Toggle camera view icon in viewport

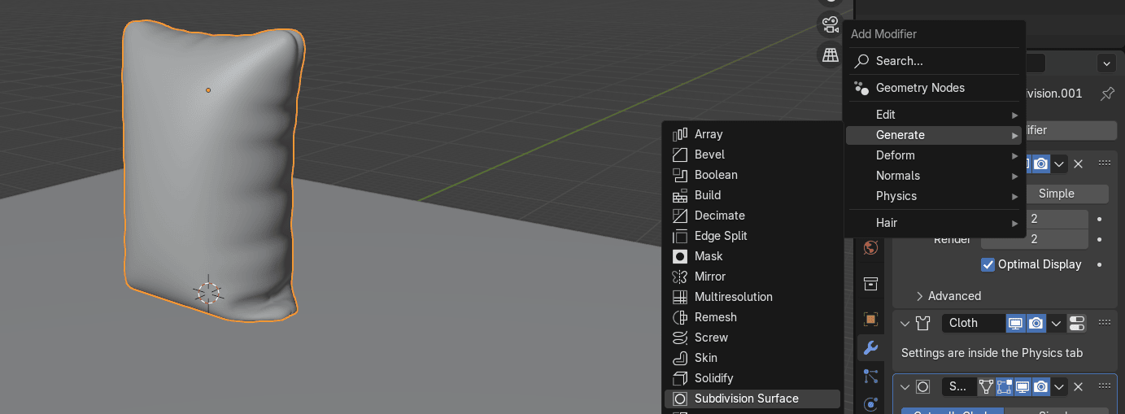[x=829, y=24]
